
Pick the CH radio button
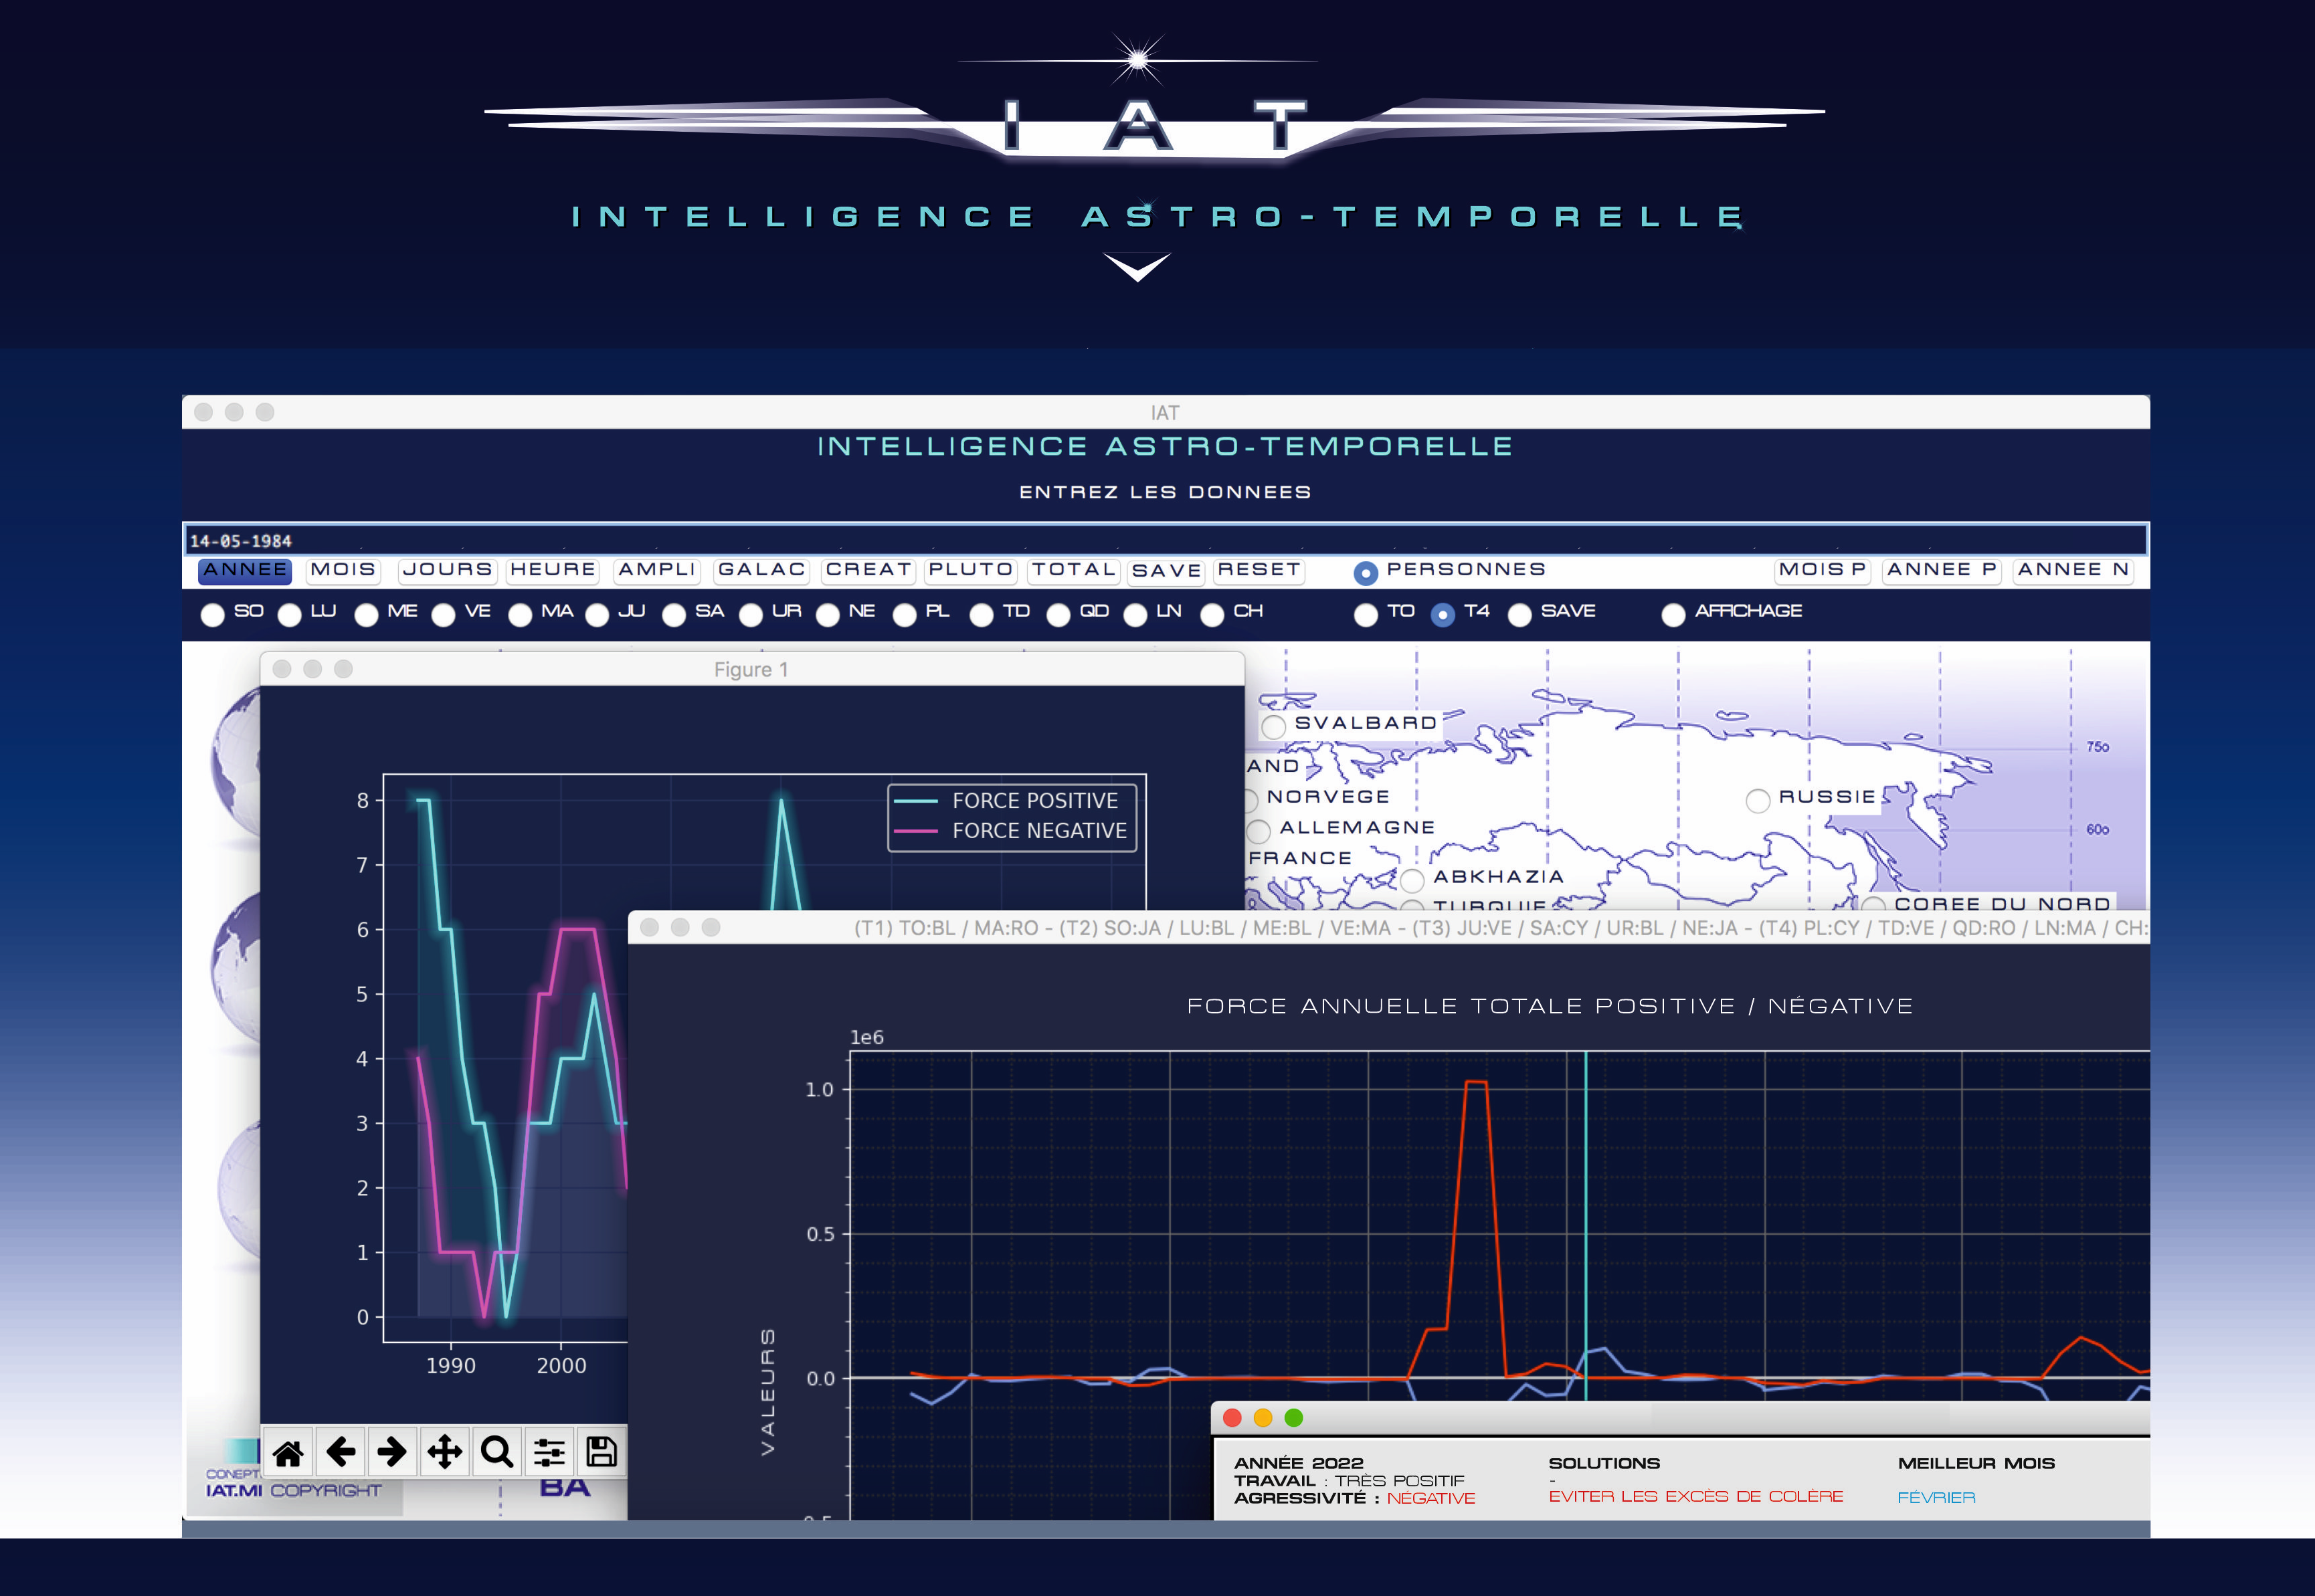1212,615
